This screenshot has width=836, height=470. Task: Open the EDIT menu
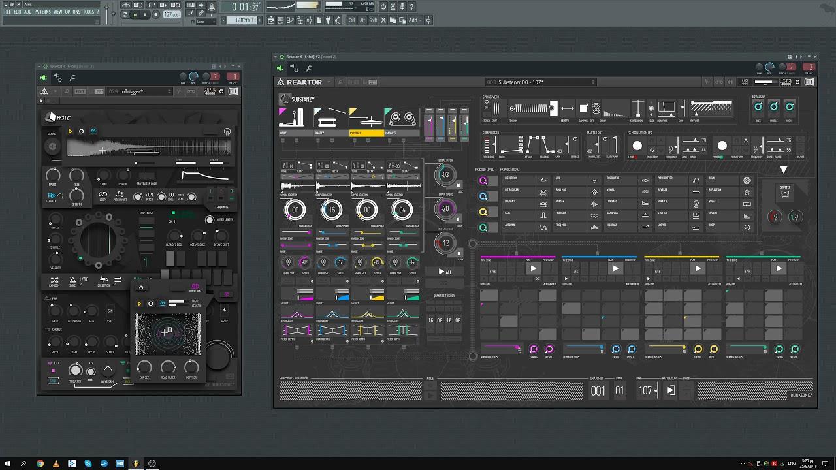(x=17, y=12)
